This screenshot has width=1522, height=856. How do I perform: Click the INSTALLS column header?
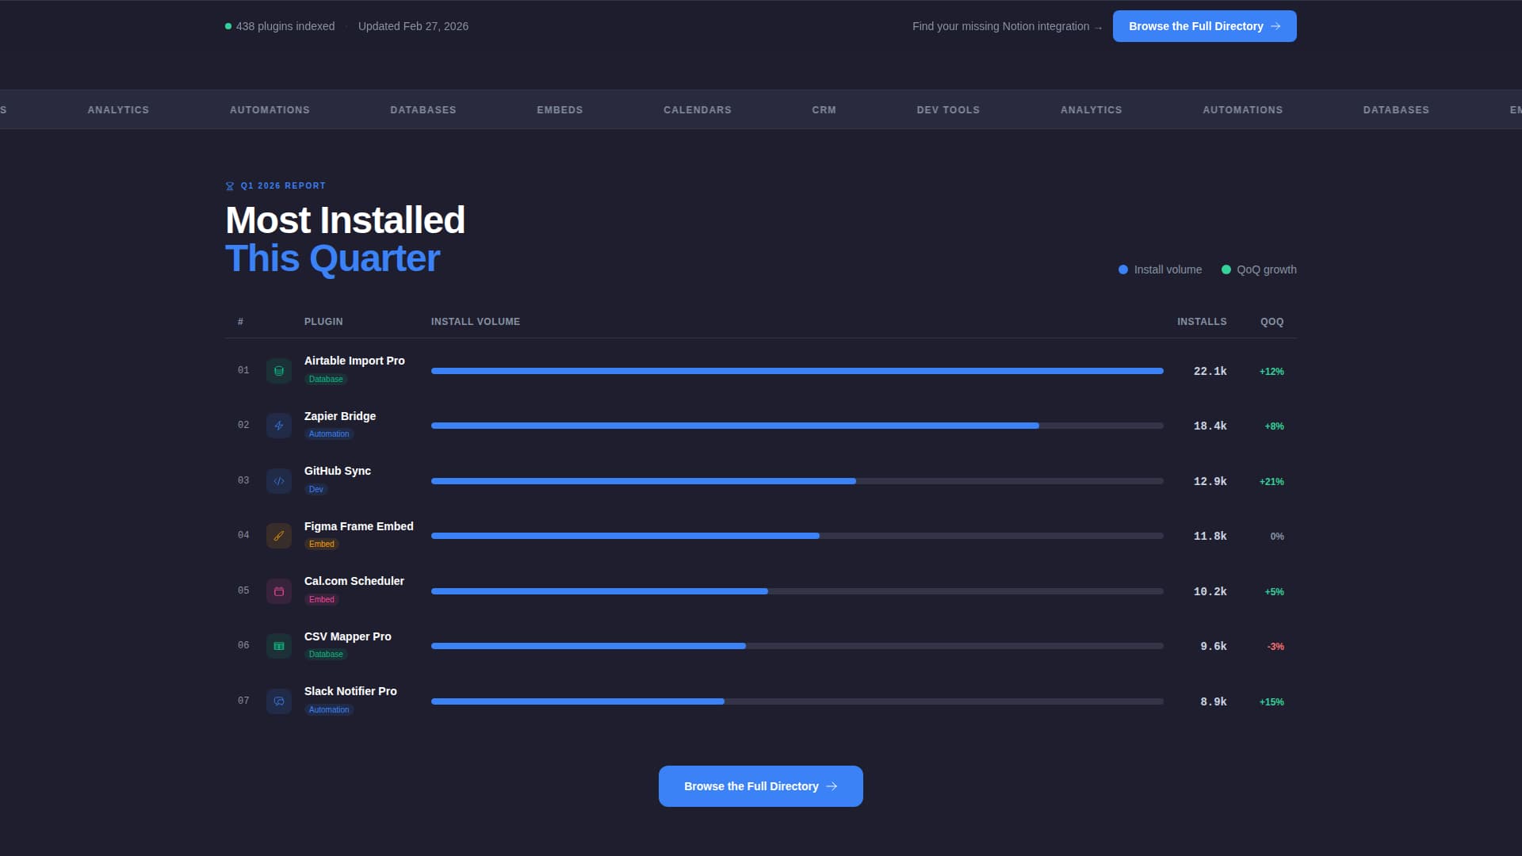click(1202, 322)
